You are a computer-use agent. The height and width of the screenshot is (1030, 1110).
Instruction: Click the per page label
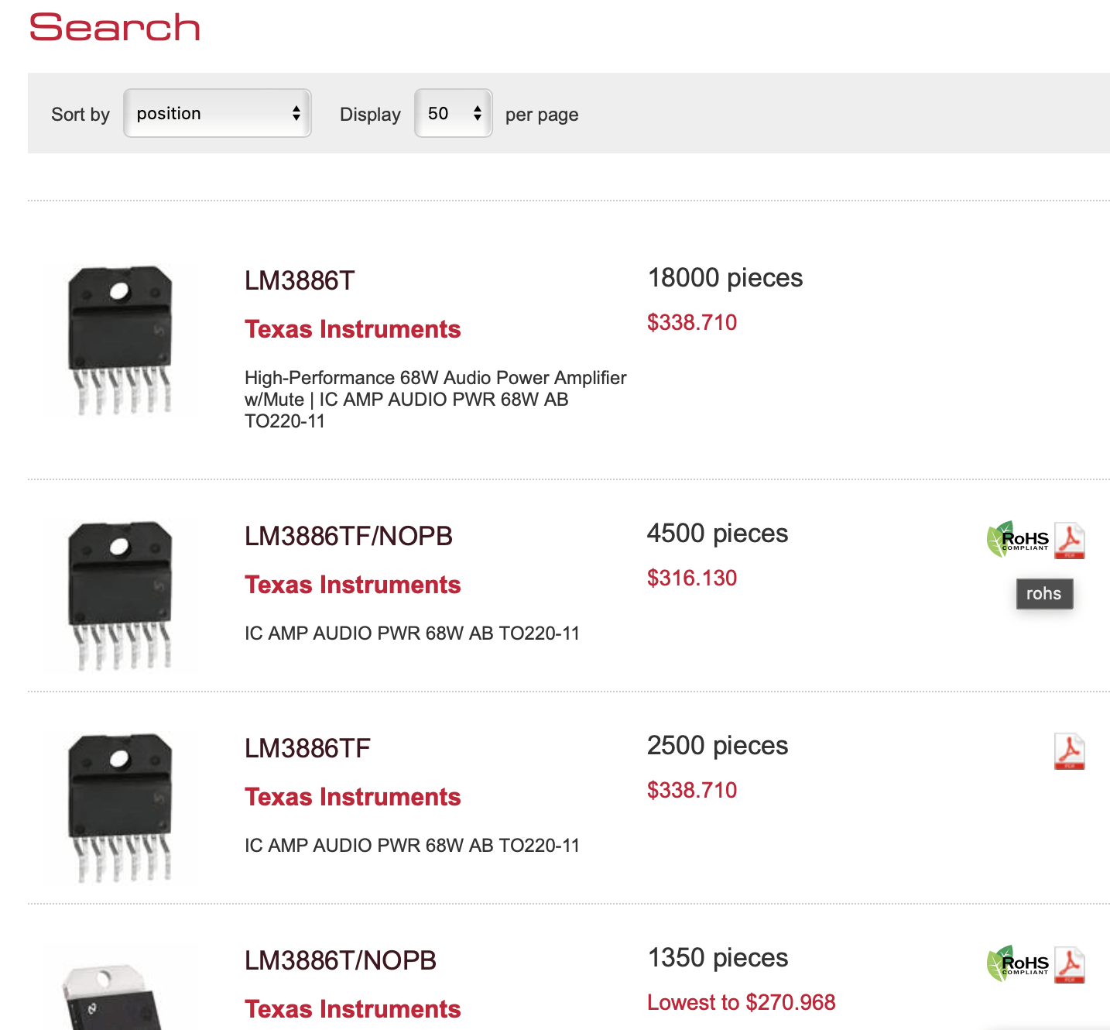[x=542, y=115]
